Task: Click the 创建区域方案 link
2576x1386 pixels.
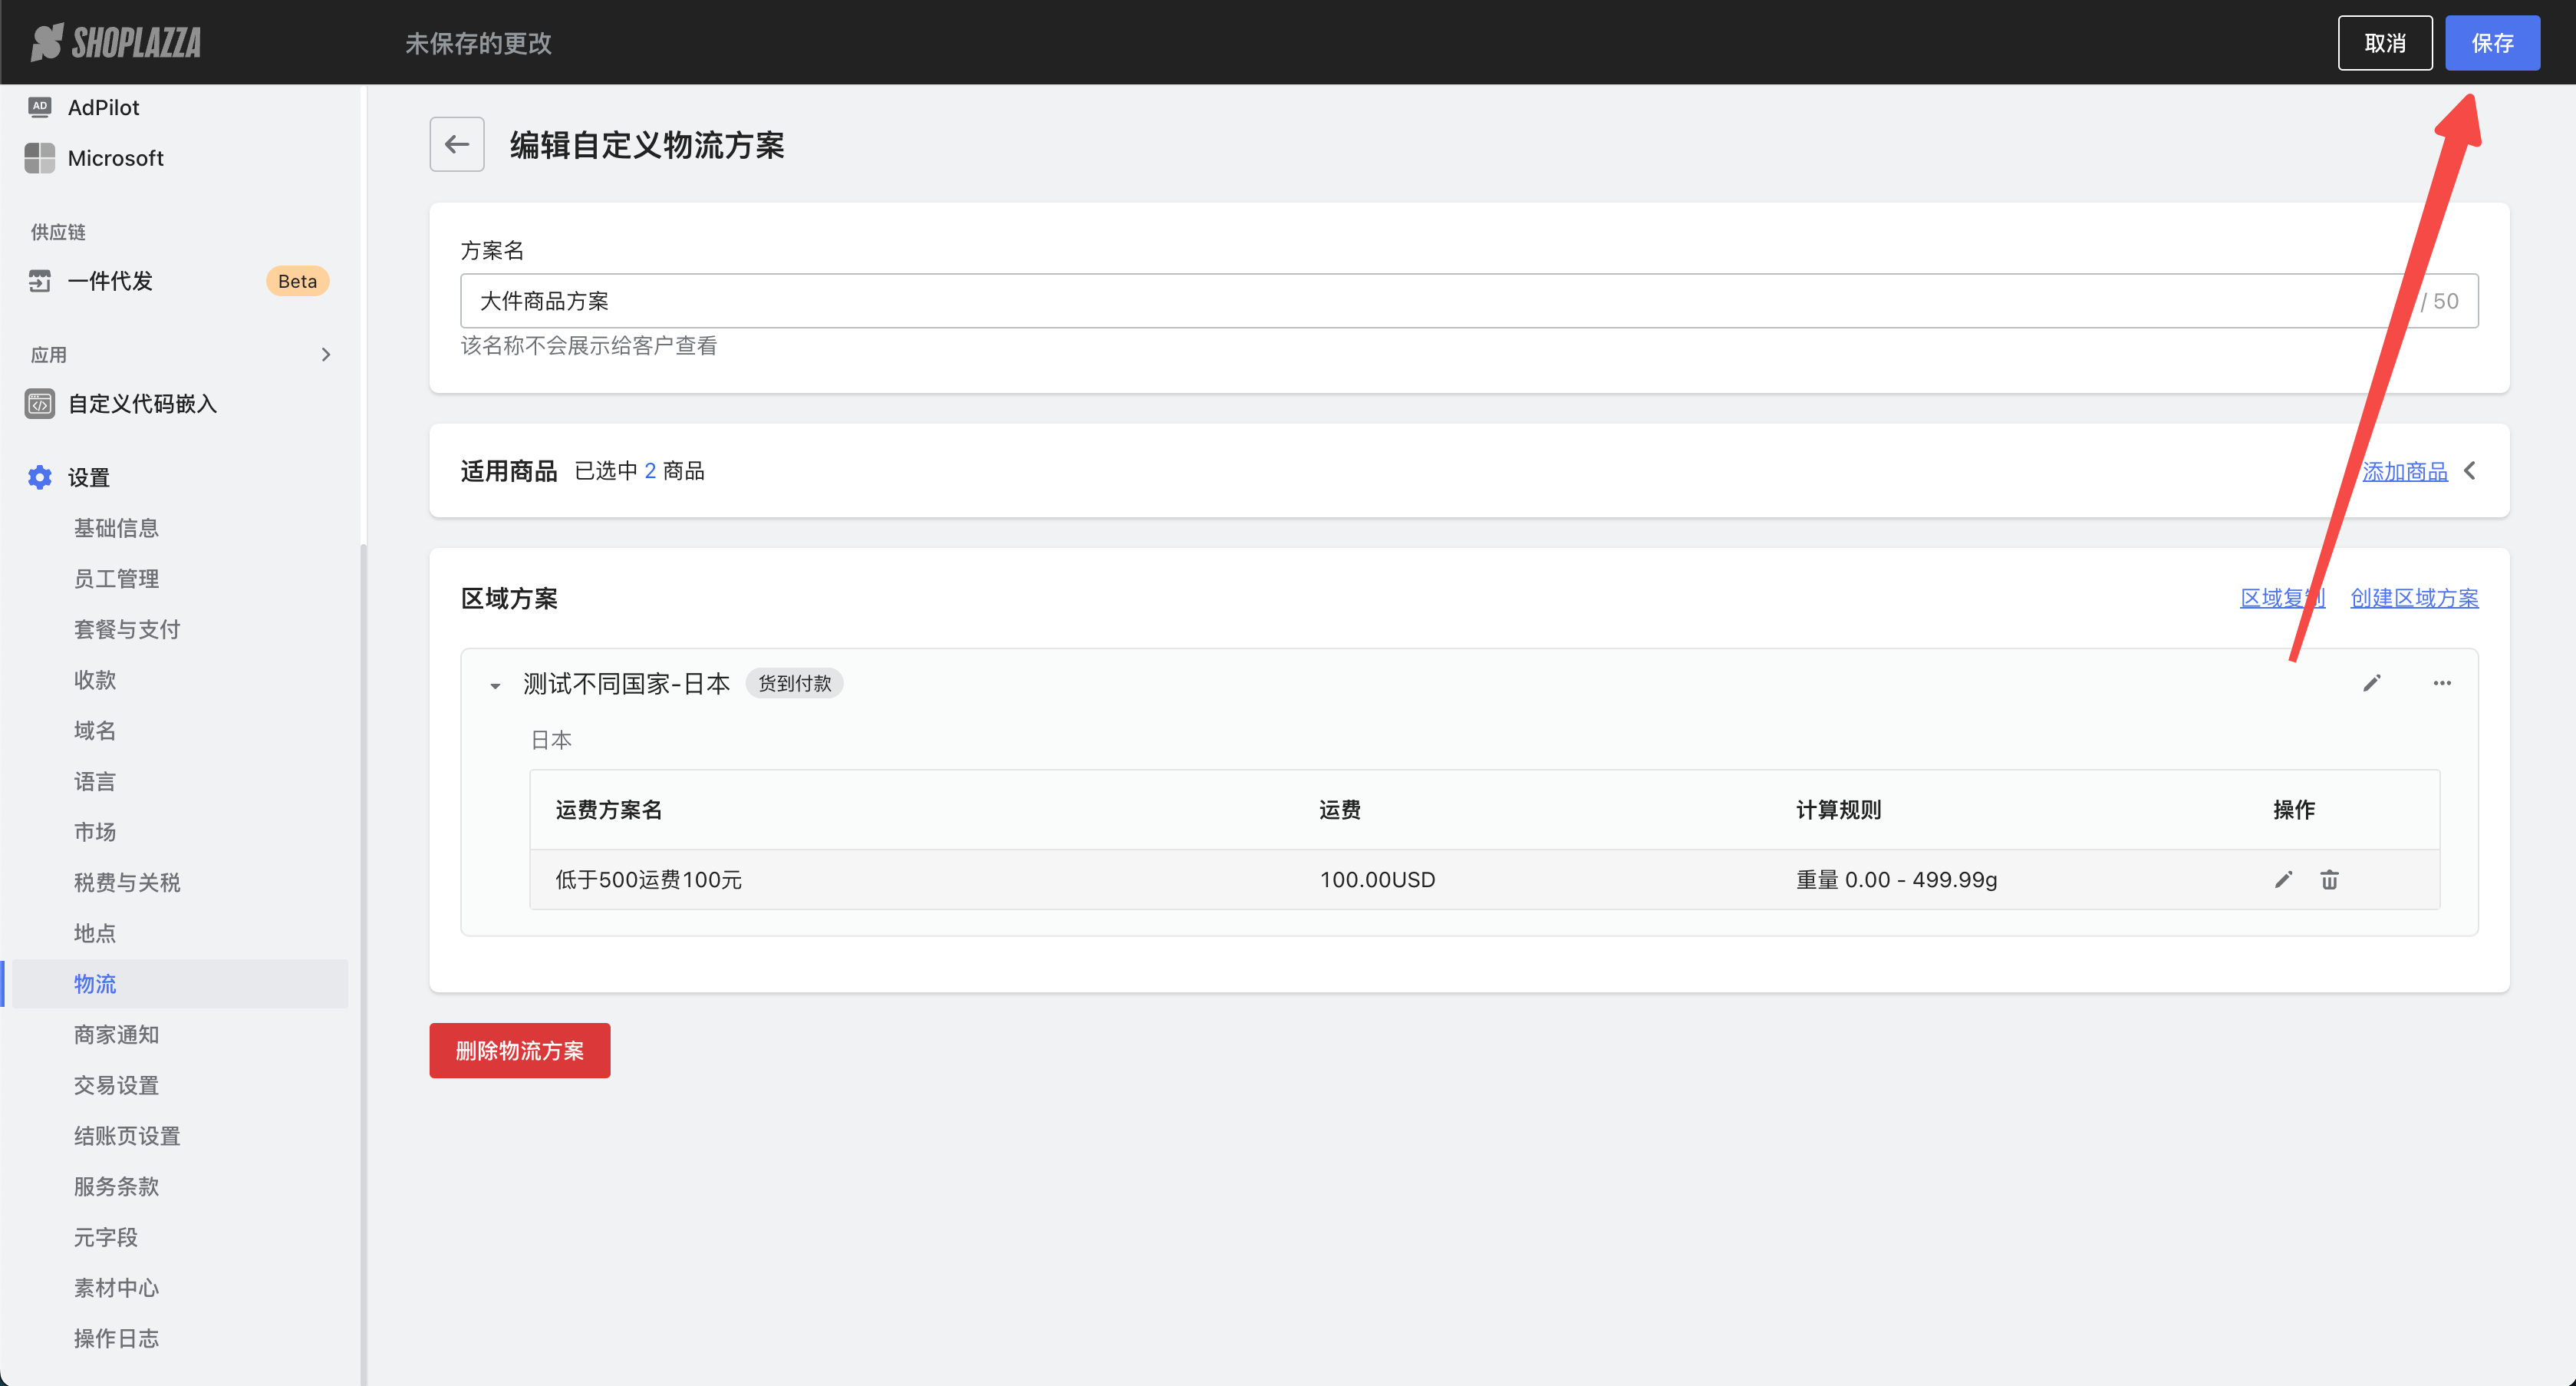Action: tap(2414, 597)
